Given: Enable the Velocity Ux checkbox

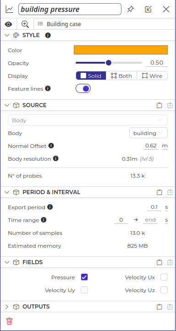Looking at the screenshot, I should pos(164,277).
